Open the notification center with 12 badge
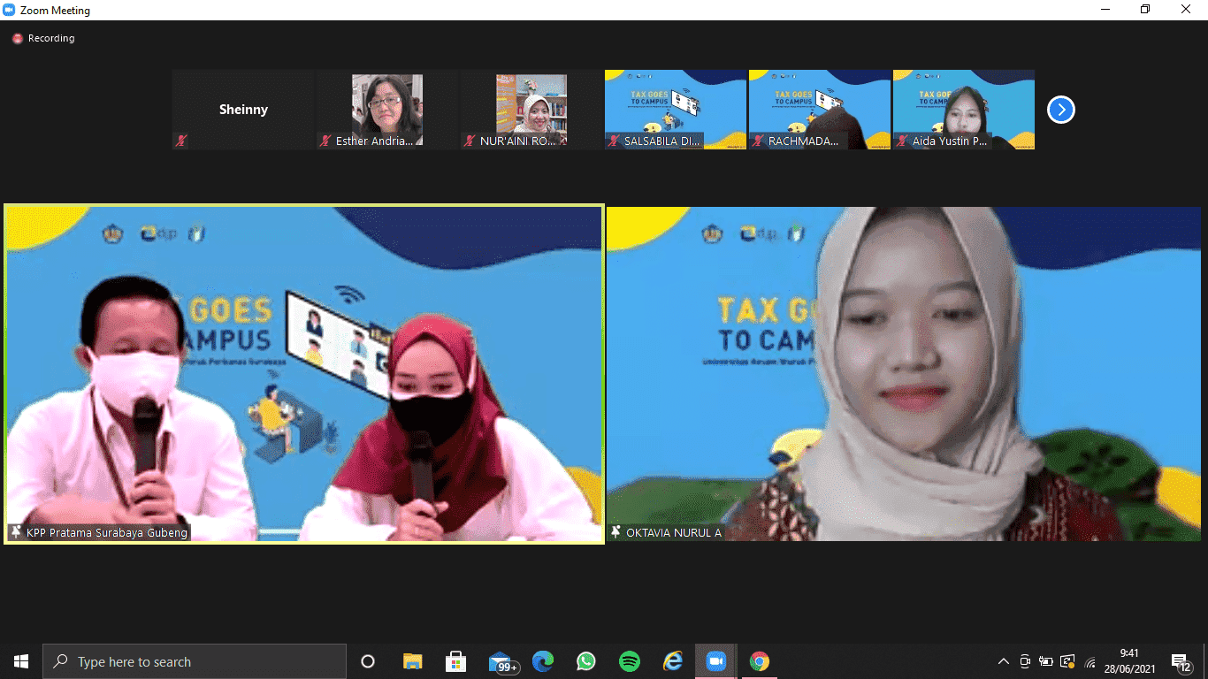1208x679 pixels. coord(1181,661)
